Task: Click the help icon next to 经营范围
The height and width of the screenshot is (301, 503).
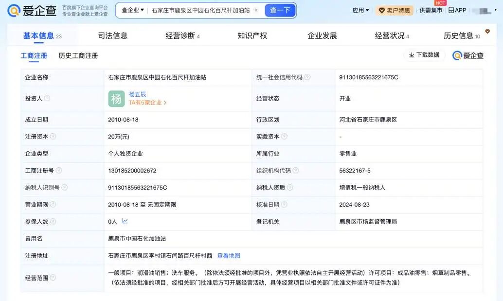Action: [x=53, y=278]
